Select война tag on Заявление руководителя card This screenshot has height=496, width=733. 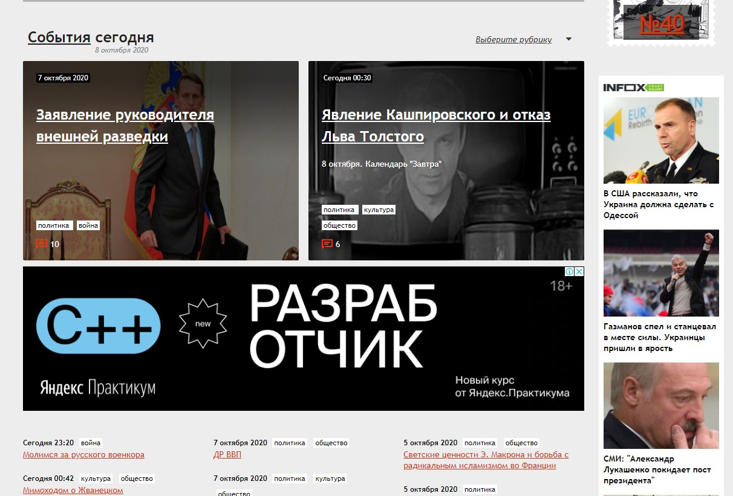click(x=88, y=225)
